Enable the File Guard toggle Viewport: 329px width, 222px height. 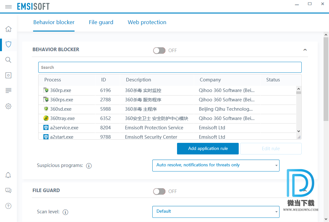[x=159, y=191]
